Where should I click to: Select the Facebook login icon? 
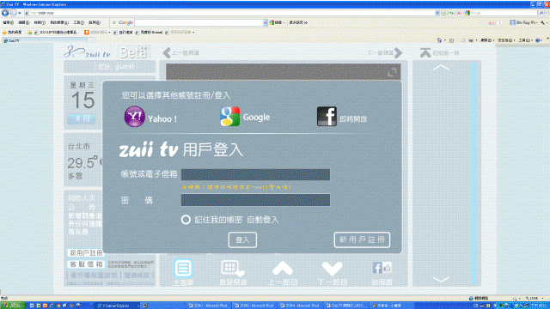327,117
